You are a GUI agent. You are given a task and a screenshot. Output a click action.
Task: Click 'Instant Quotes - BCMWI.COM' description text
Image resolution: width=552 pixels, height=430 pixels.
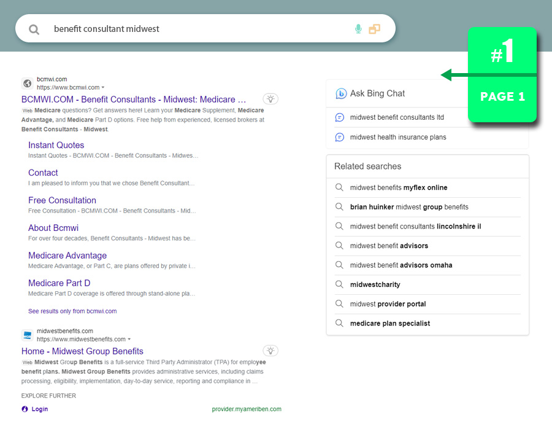[113, 155]
